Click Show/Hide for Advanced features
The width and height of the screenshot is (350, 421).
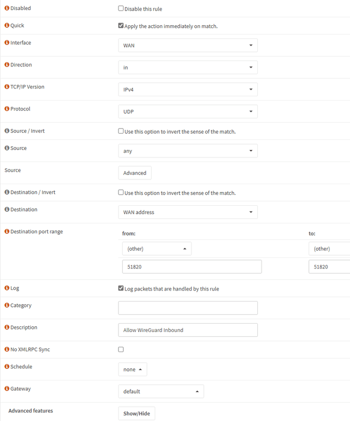(x=136, y=414)
